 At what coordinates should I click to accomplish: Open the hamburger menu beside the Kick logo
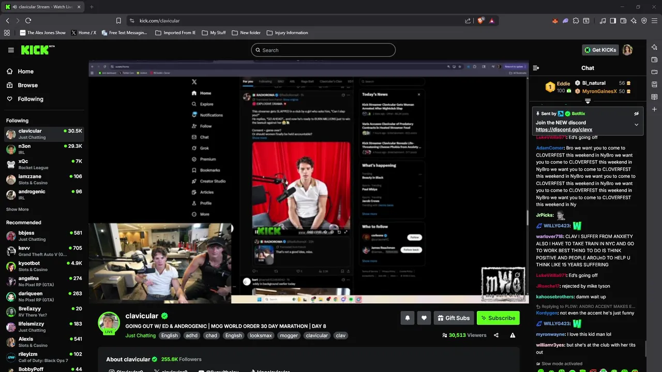click(11, 50)
